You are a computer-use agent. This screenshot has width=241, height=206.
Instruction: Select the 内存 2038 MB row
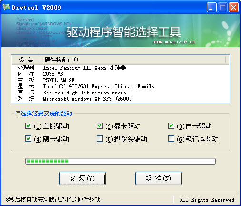click(120, 74)
